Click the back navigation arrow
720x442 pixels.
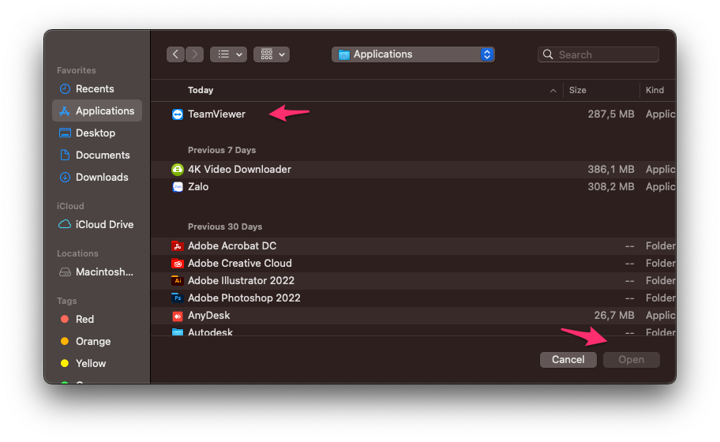click(x=175, y=54)
